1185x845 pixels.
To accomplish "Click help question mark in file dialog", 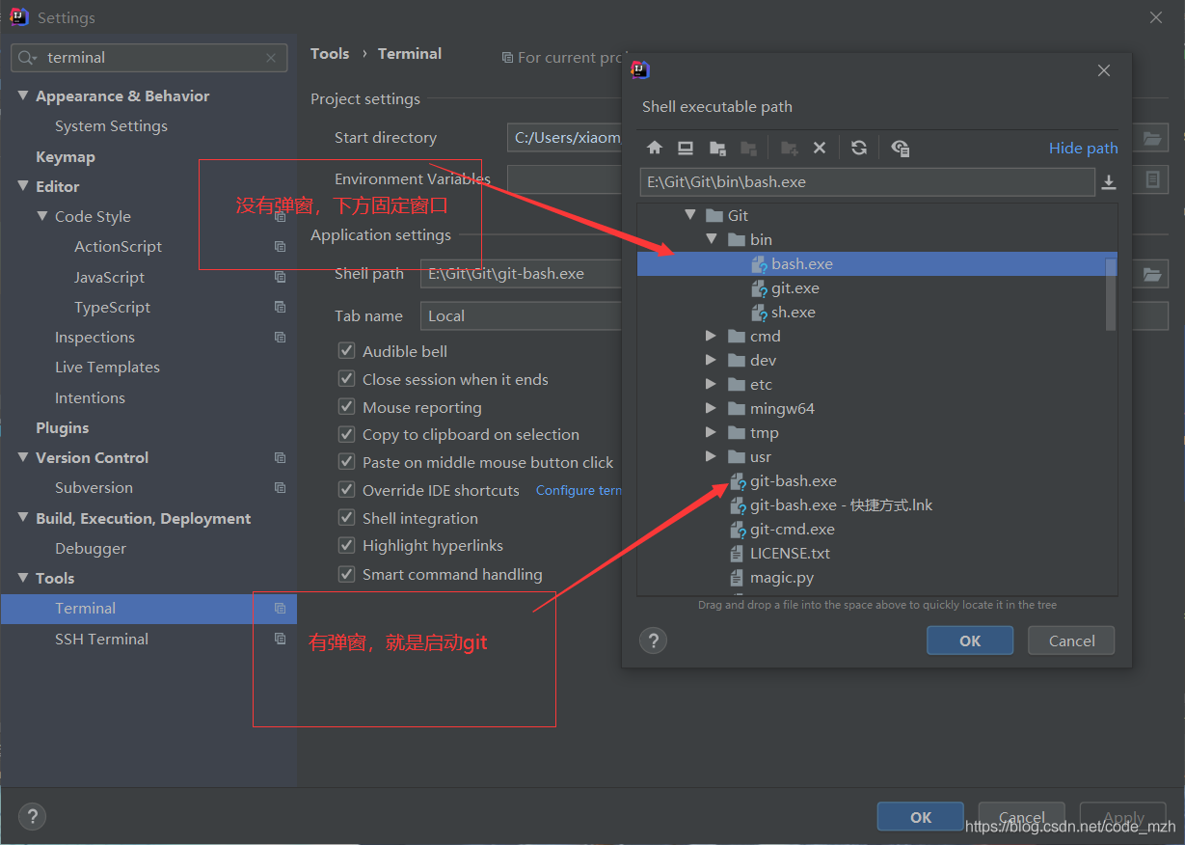I will 654,641.
